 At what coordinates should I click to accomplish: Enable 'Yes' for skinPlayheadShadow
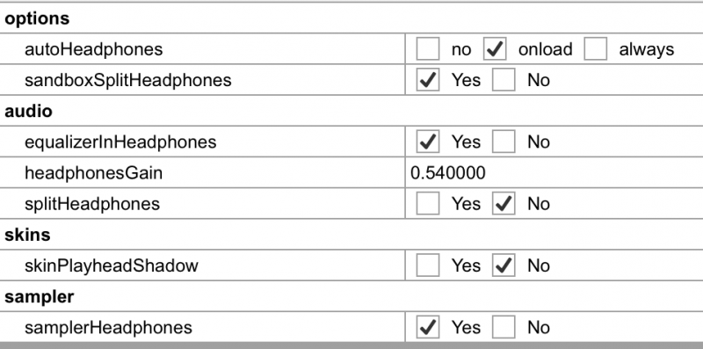click(x=428, y=265)
